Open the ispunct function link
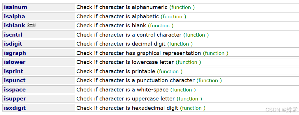The width and height of the screenshot is (299, 115). coord(15,80)
